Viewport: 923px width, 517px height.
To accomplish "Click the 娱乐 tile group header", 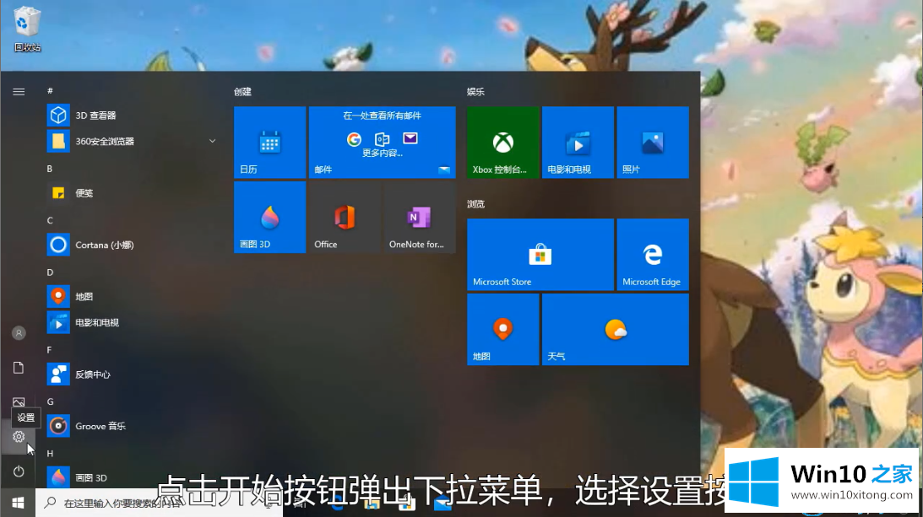I will [x=475, y=92].
